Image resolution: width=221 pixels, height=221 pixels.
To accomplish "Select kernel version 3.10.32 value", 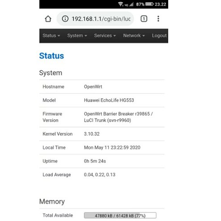I will click(x=92, y=134).
